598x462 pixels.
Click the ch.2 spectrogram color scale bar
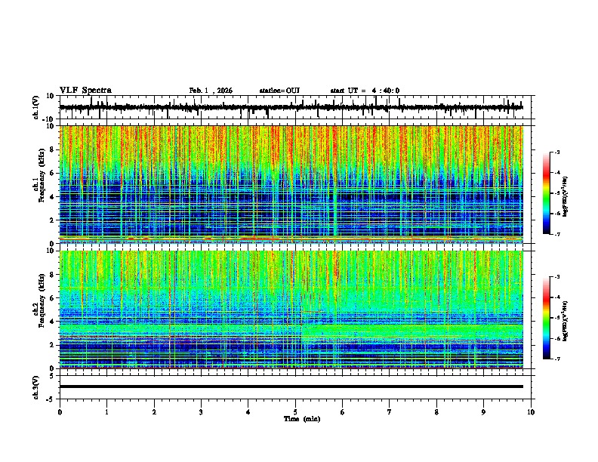click(x=546, y=318)
